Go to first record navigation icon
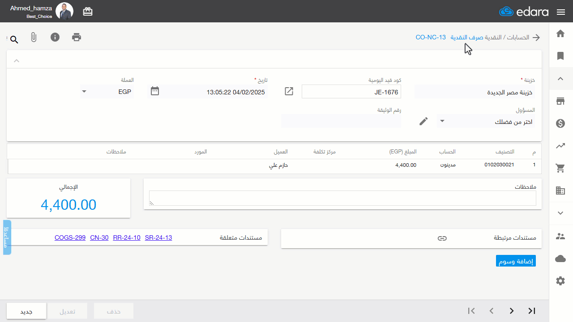 point(471,311)
